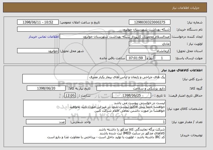Viewport: 213px width, 150px height.
Task: Click the goods group field دارو، پزشکی و سلامت
Action: 131,88
